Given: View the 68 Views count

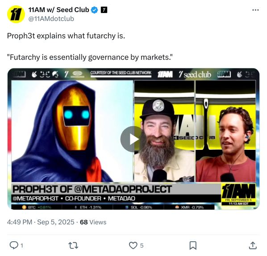Looking at the screenshot, I should tap(93, 222).
